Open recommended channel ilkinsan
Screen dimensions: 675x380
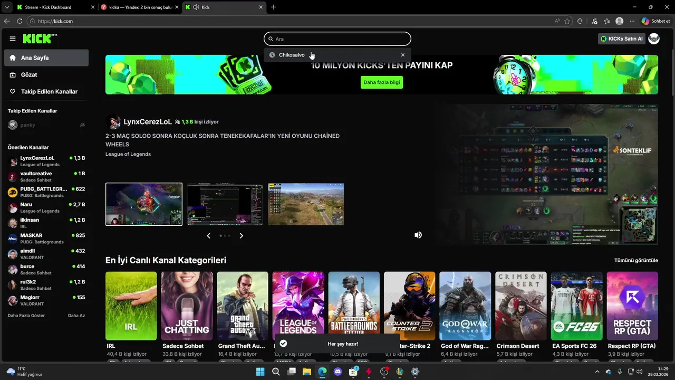pos(46,223)
